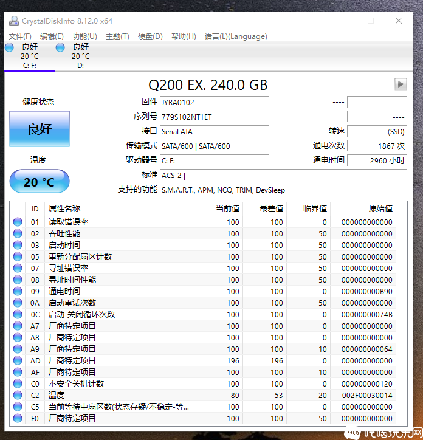Click the rotation rate value ---- (SSD)
Viewport: 423px width, 440px height.
(x=377, y=131)
